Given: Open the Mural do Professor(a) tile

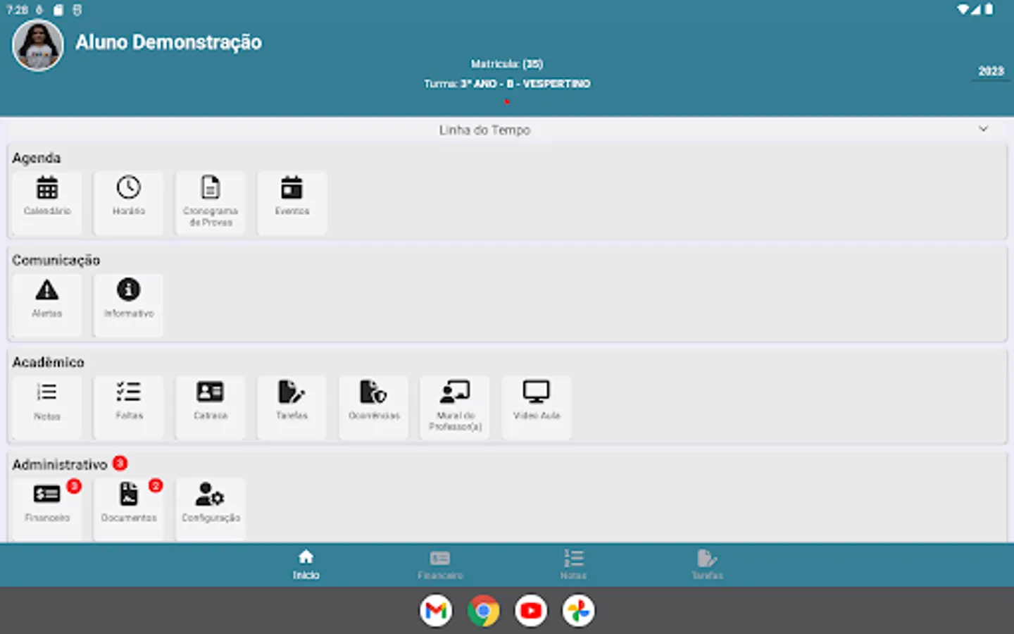Looking at the screenshot, I should tap(456, 407).
